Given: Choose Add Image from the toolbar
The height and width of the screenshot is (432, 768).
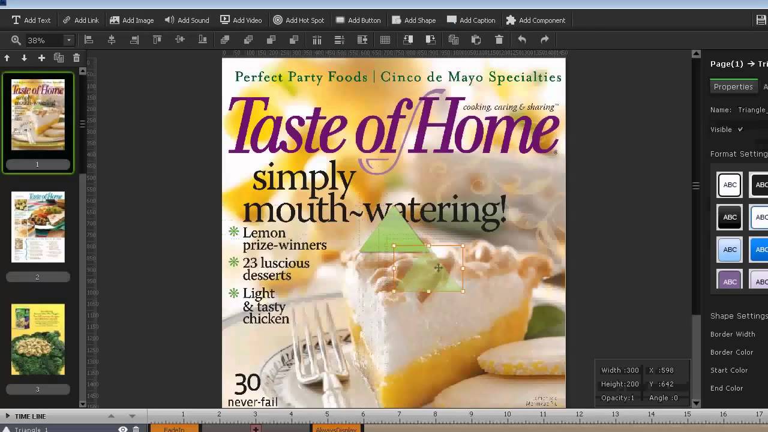Looking at the screenshot, I should click(x=131, y=20).
